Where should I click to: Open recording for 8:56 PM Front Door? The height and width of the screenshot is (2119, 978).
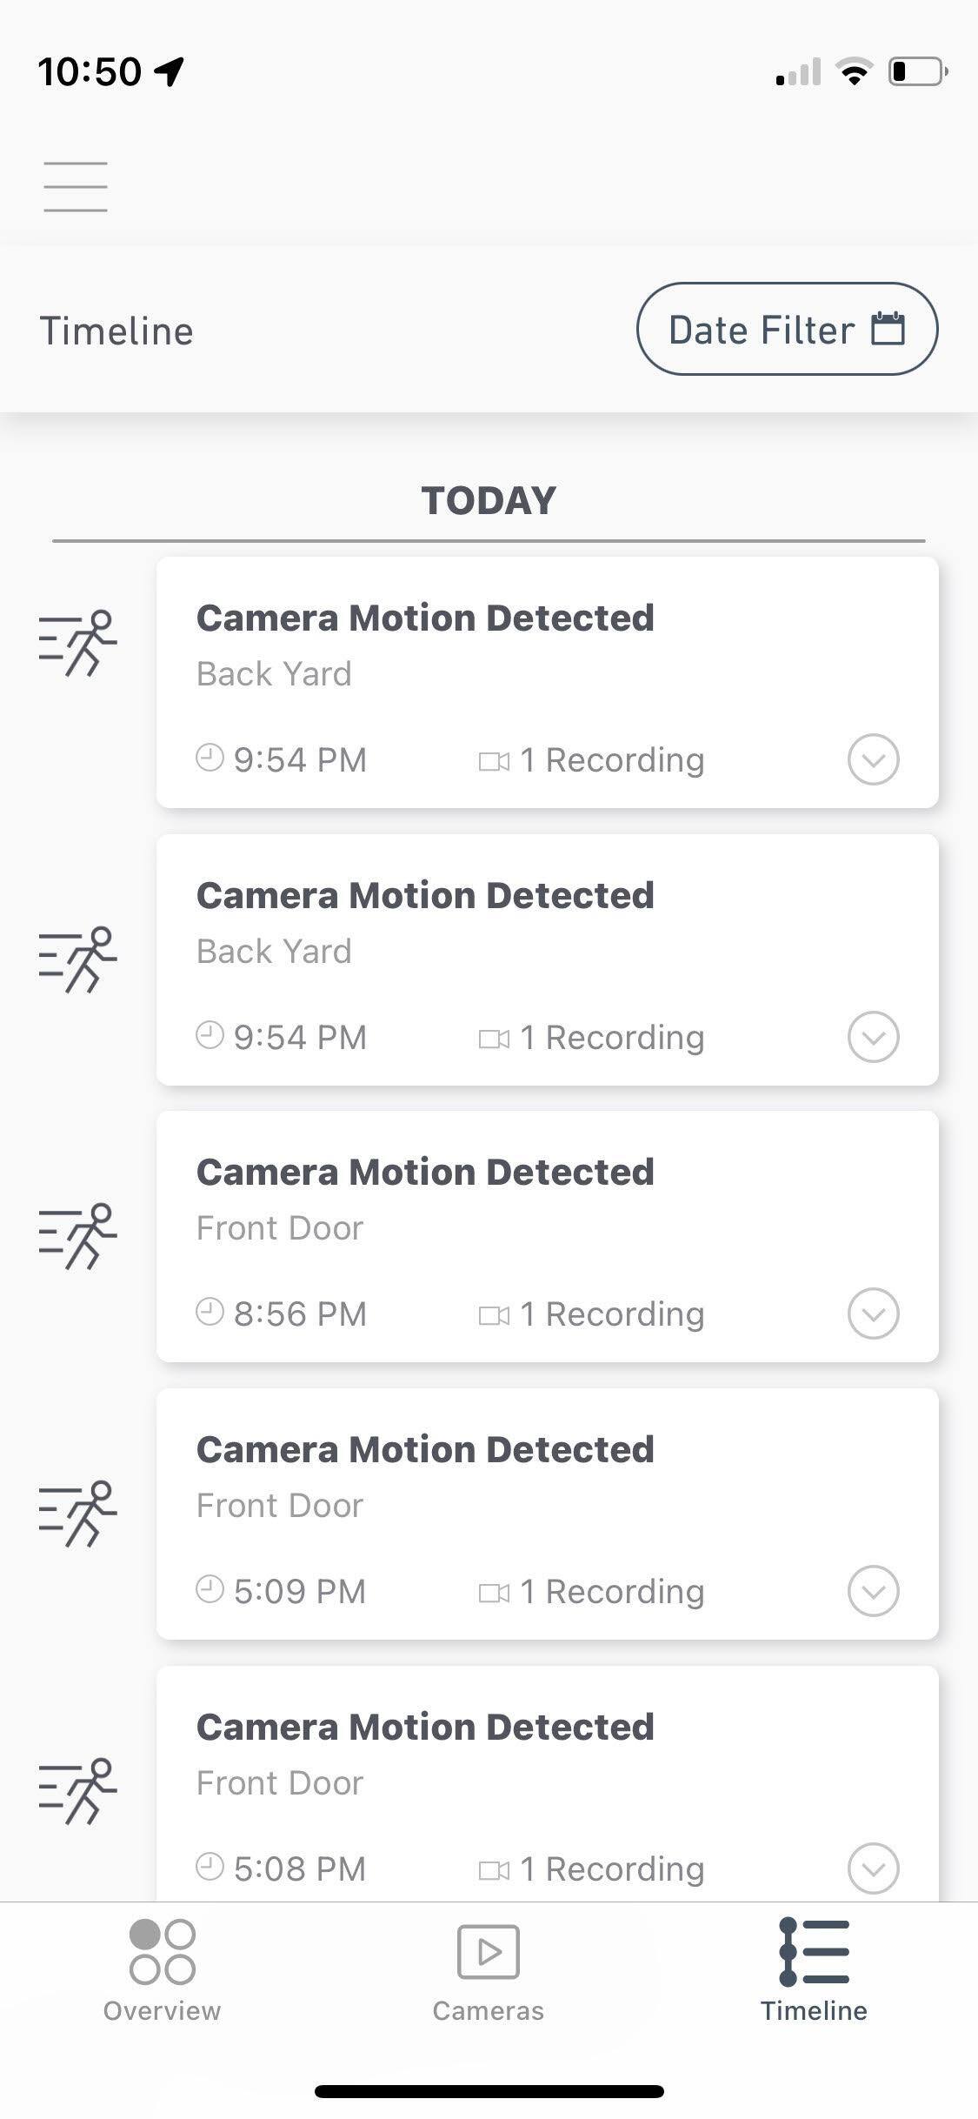pos(611,1314)
